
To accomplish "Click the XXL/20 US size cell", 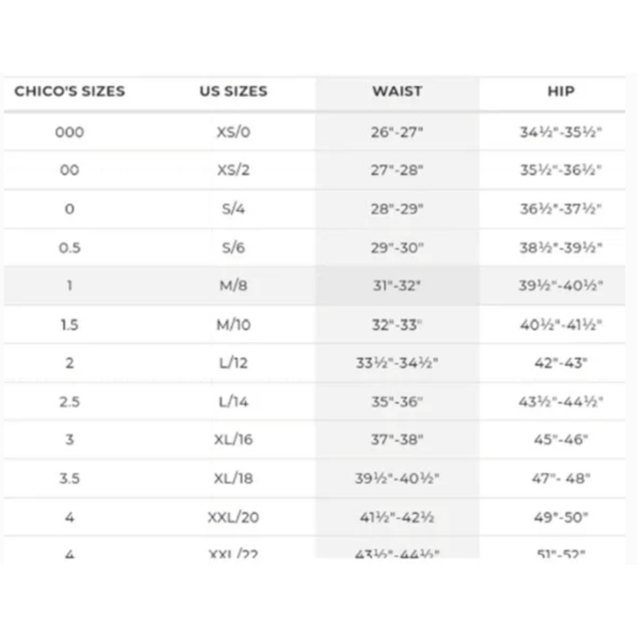I will 234,517.
